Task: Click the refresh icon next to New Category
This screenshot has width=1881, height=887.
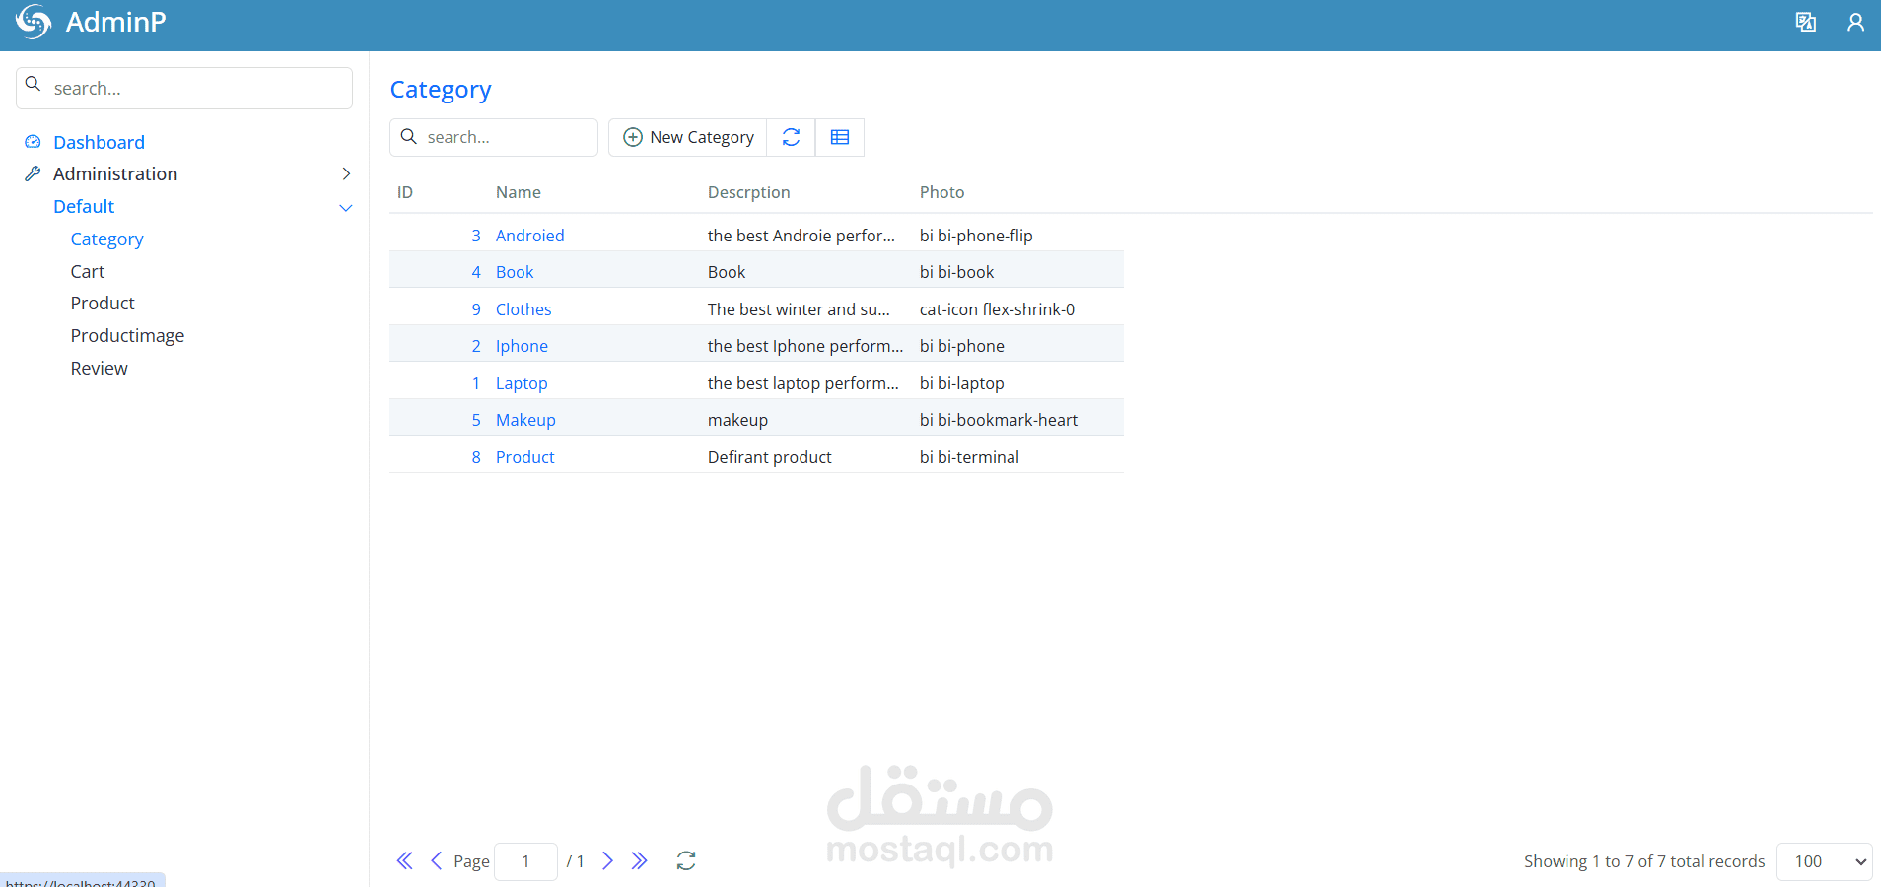Action: click(791, 137)
